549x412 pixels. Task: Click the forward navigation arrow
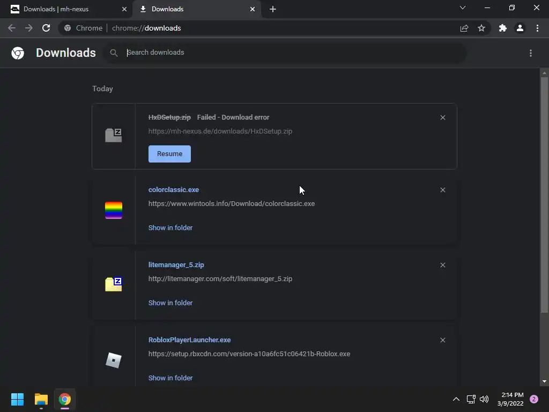[x=29, y=28]
